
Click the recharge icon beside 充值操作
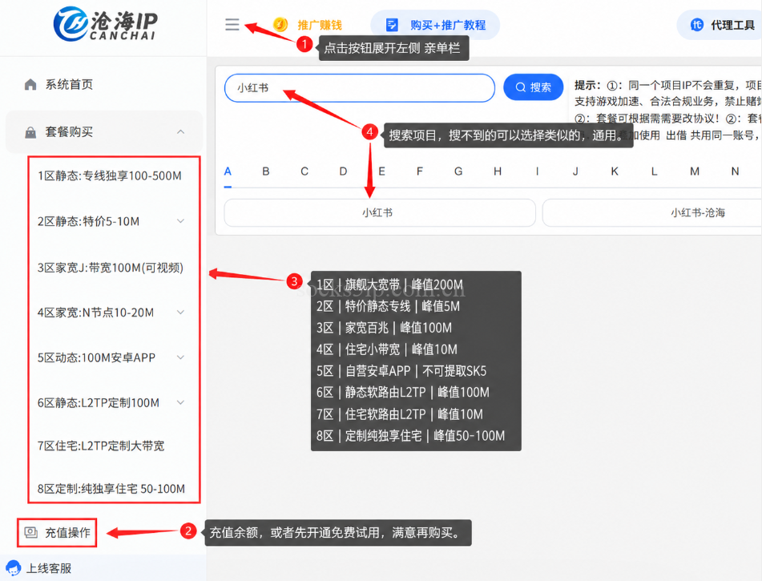pos(31,532)
